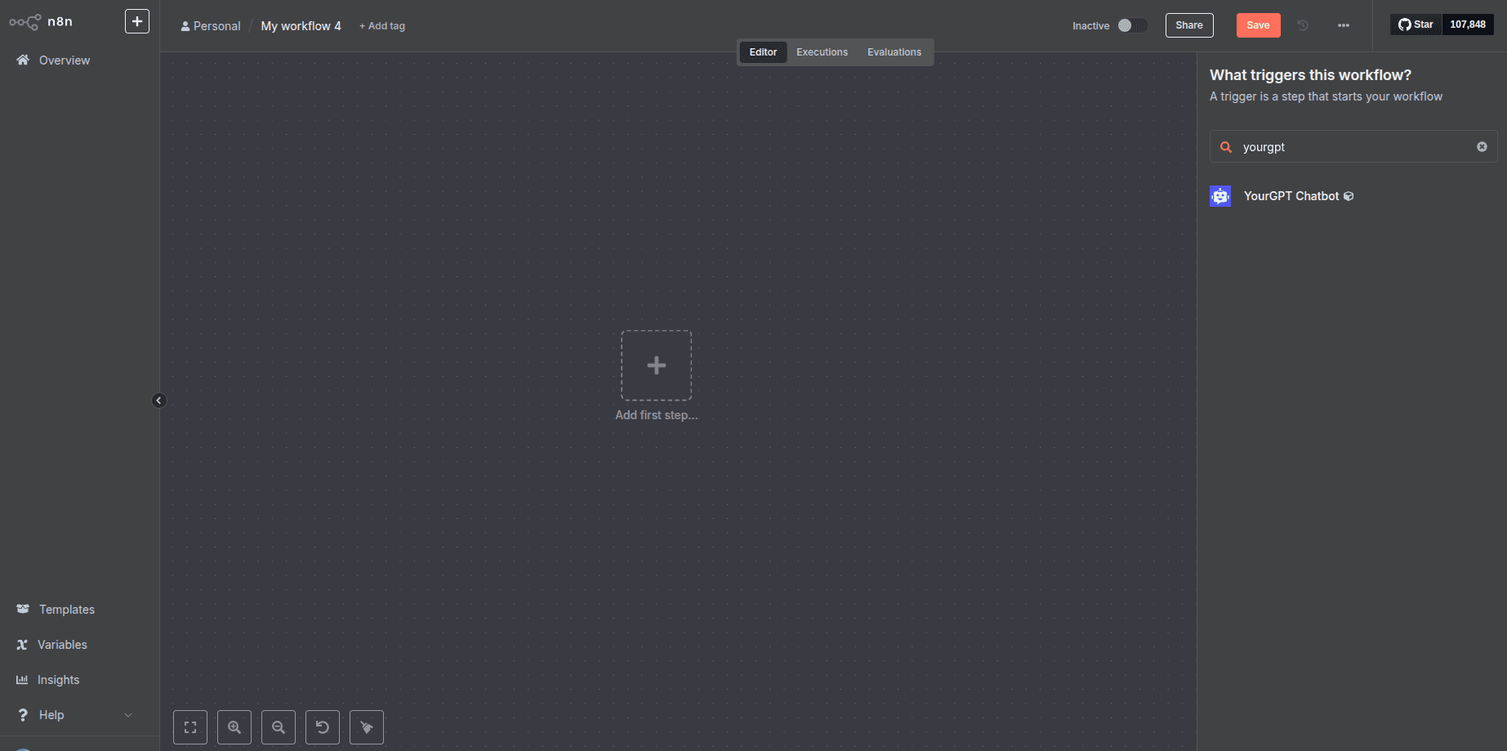Open the n8n Overview page
Screen dimensions: 1507x751
click(64, 60)
